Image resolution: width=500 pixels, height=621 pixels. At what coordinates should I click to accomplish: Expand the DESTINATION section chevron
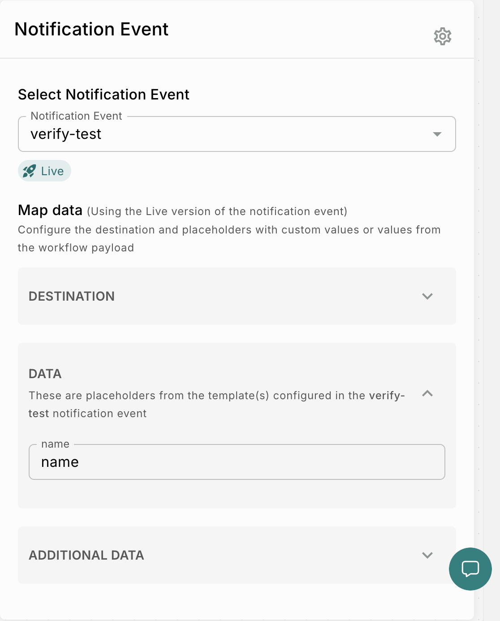[427, 296]
